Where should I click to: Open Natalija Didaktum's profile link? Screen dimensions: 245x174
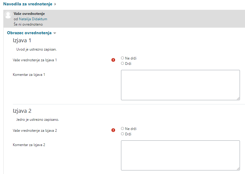(33, 19)
